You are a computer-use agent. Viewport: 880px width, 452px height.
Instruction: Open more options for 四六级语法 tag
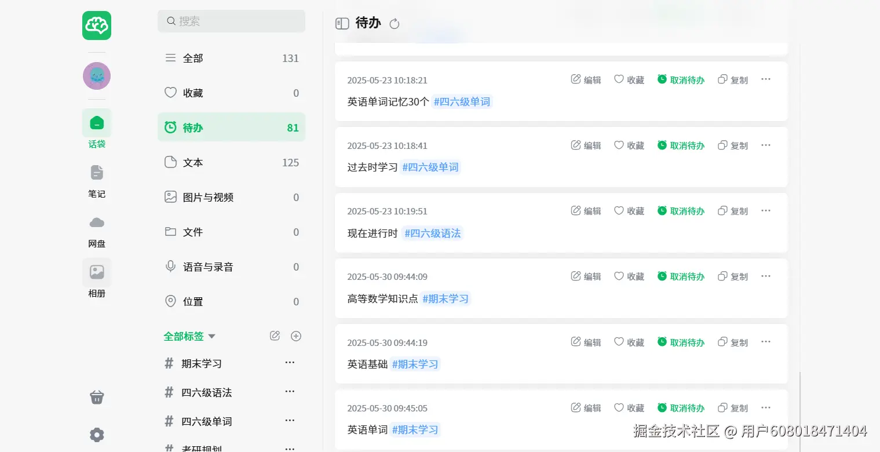(x=290, y=392)
